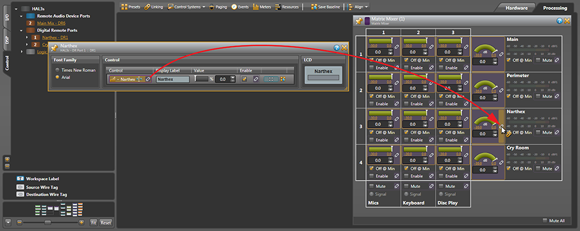
Task: Adjust the Narthex percent value slider
Action: tap(201, 79)
